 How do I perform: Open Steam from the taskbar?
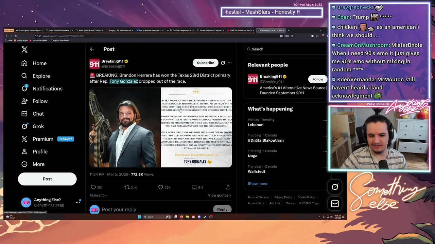[x=205, y=217]
